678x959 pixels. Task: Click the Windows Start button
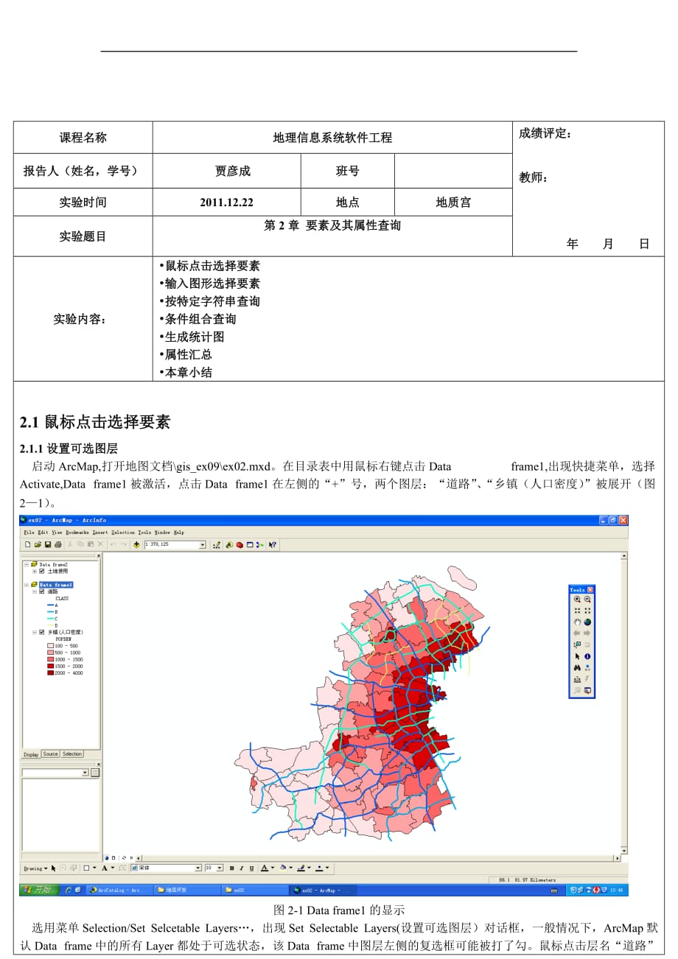pos(38,890)
